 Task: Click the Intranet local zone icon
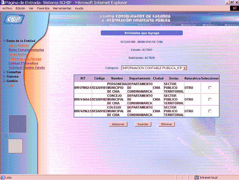pyautogui.click(x=197, y=177)
